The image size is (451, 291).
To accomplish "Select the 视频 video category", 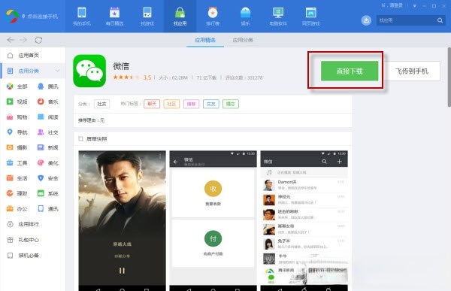I will (x=17, y=102).
